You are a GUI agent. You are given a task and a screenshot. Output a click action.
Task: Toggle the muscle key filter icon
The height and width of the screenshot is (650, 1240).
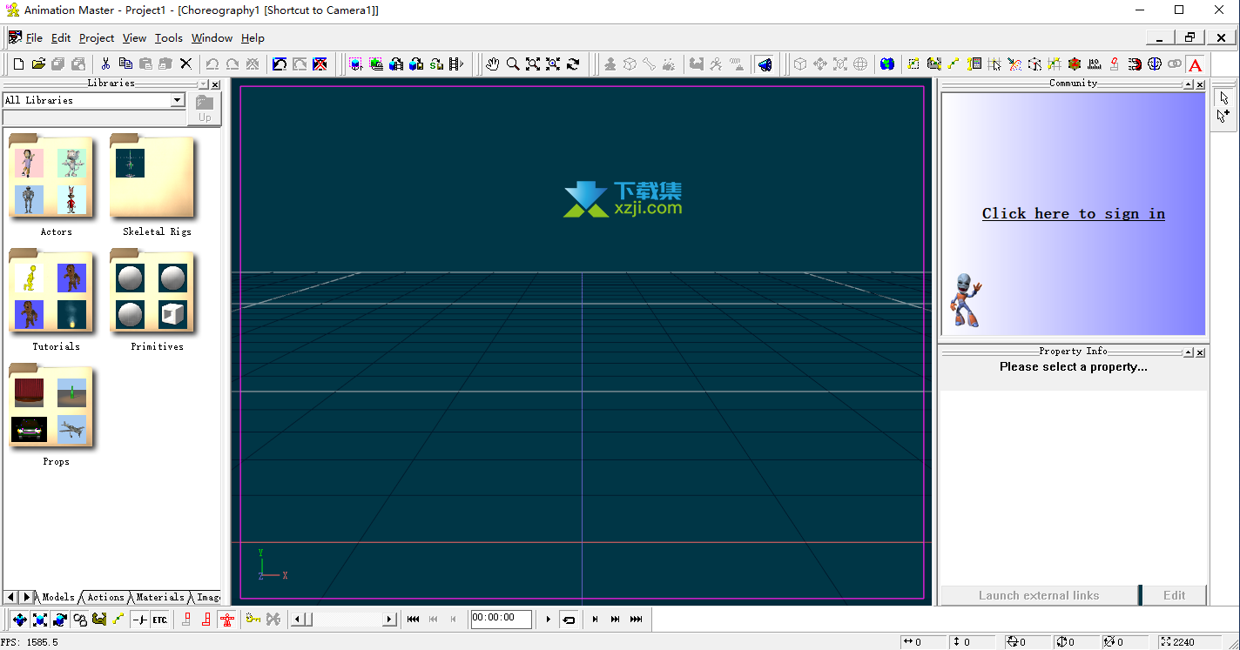(x=99, y=620)
